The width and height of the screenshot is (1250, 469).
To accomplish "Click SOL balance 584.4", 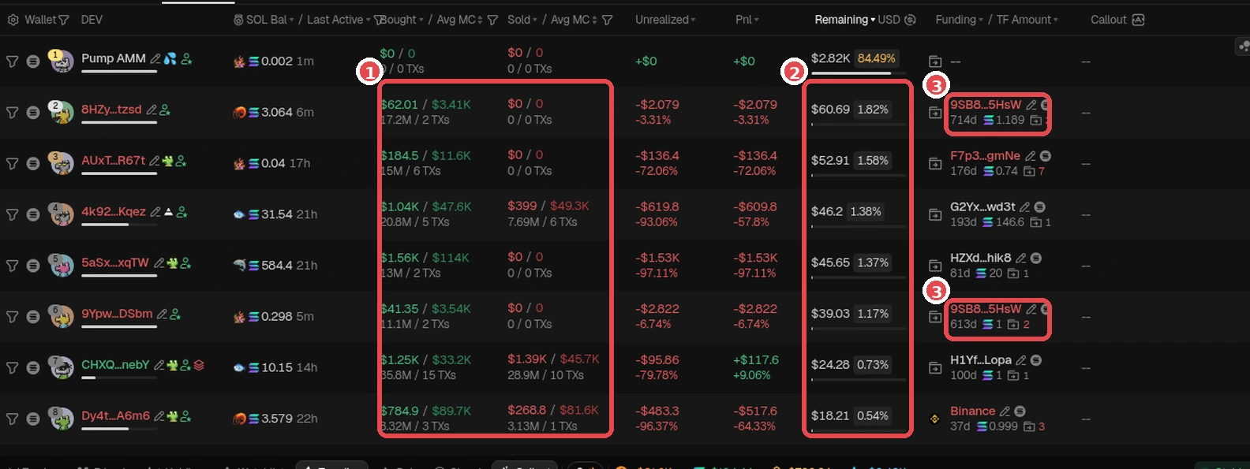I will point(277,266).
